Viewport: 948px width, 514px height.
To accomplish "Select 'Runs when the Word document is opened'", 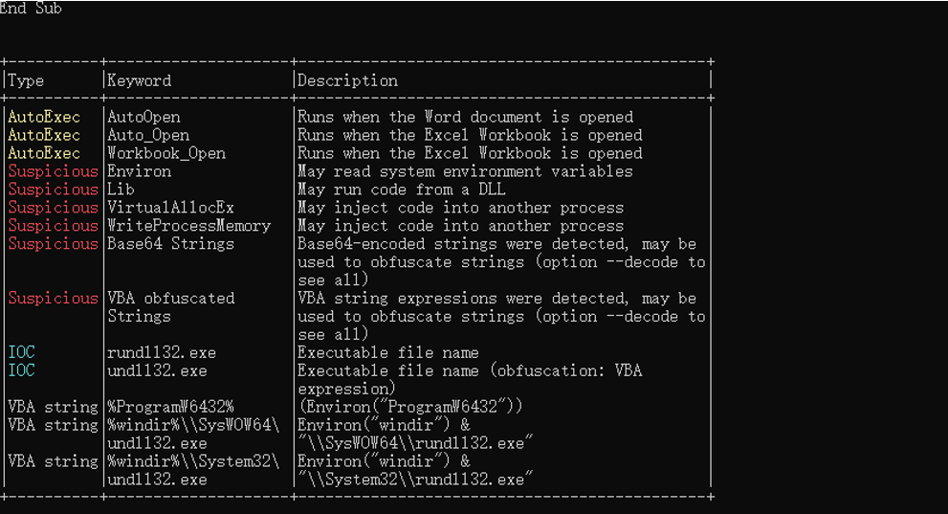I will coord(466,117).
